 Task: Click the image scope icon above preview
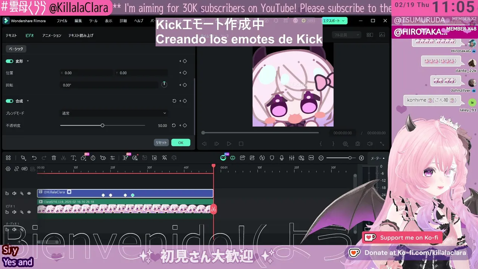coord(382,35)
